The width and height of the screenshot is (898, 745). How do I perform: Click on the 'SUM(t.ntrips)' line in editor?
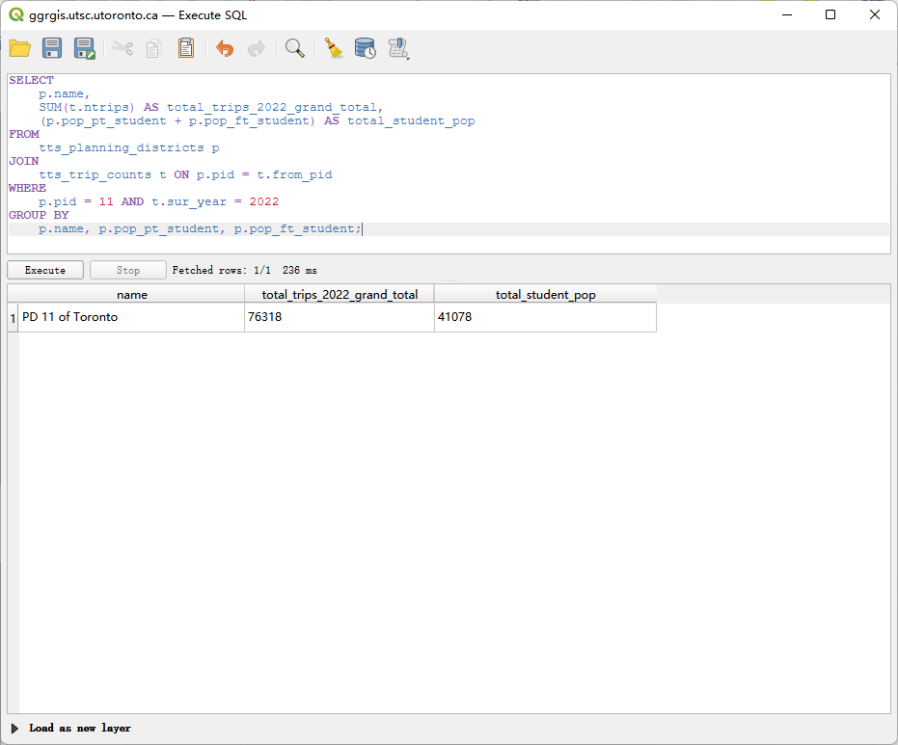(210, 107)
